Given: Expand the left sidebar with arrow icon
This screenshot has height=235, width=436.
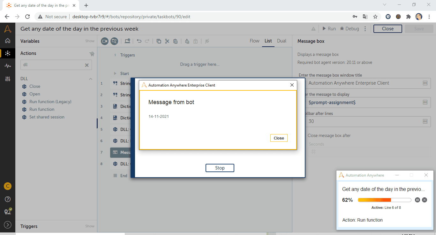Looking at the screenshot, I should tap(8, 225).
